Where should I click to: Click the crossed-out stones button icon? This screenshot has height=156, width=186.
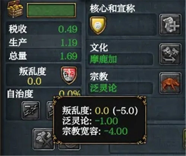44,139
